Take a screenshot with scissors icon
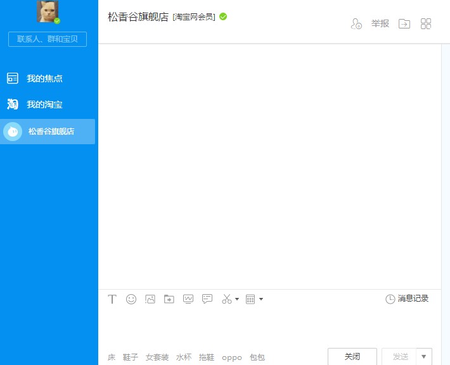The image size is (450, 365). 227,299
